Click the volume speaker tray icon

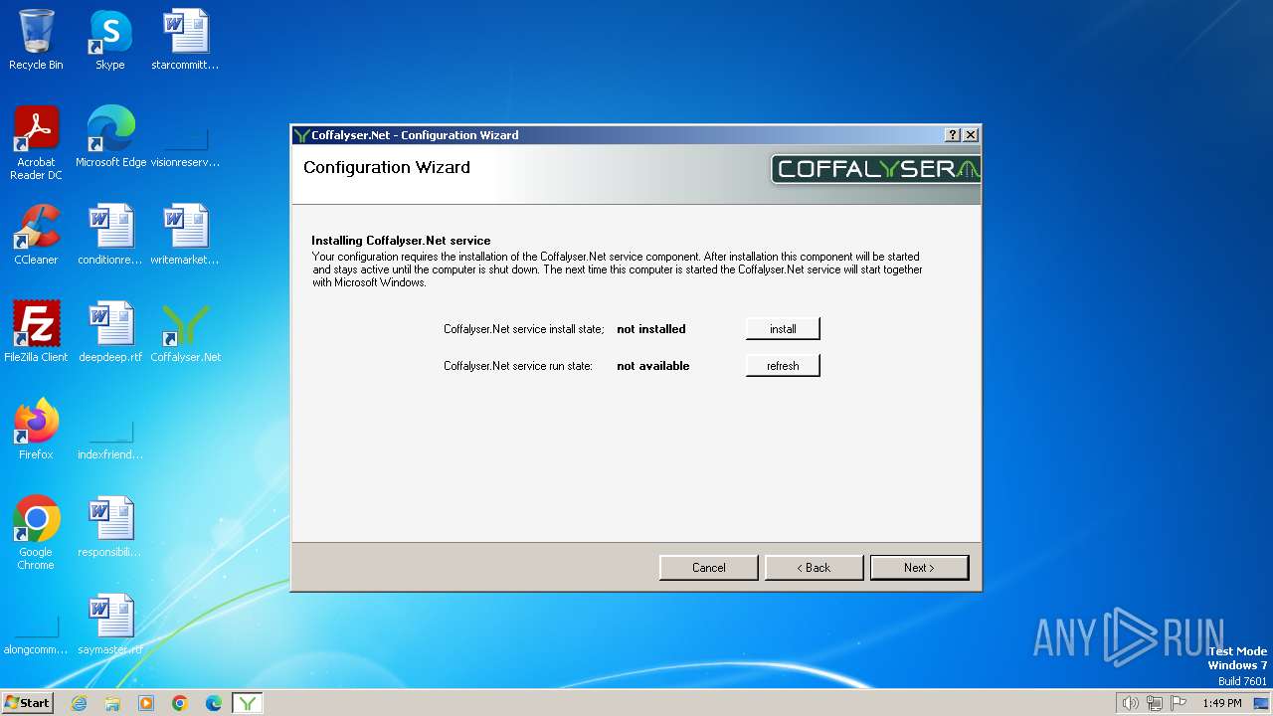[x=1130, y=703]
